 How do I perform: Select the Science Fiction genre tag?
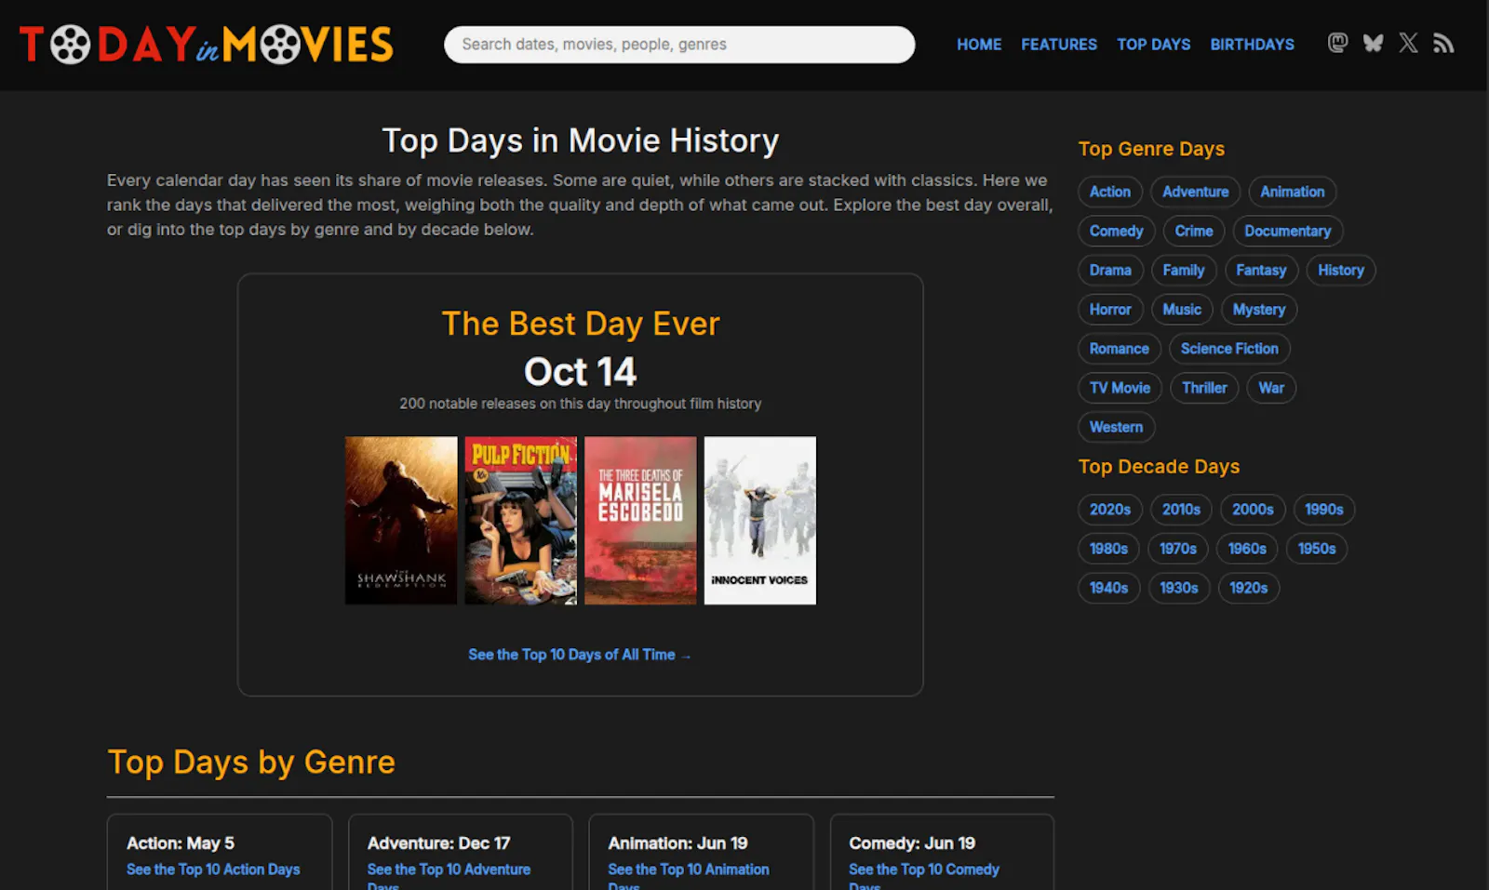coord(1229,349)
